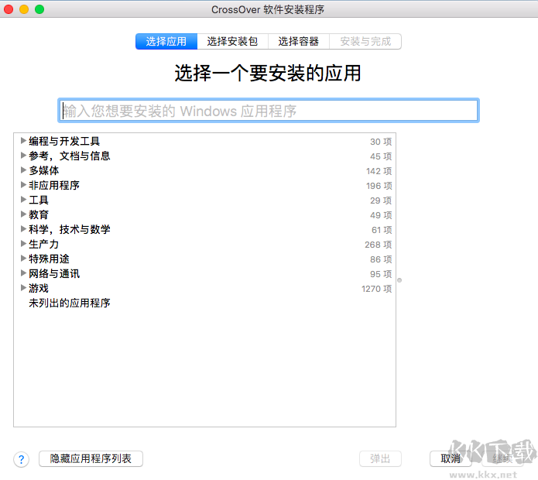Click the split handle dot beside the list
The width and height of the screenshot is (538, 480).
point(399,280)
